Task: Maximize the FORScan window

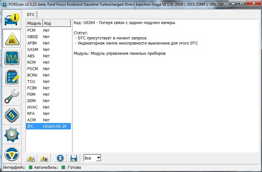Action: click(241, 3)
